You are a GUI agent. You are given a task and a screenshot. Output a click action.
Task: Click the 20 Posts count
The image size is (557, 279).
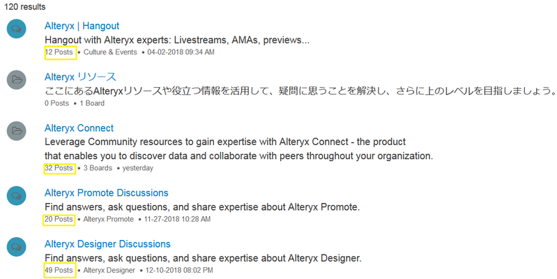click(x=59, y=219)
